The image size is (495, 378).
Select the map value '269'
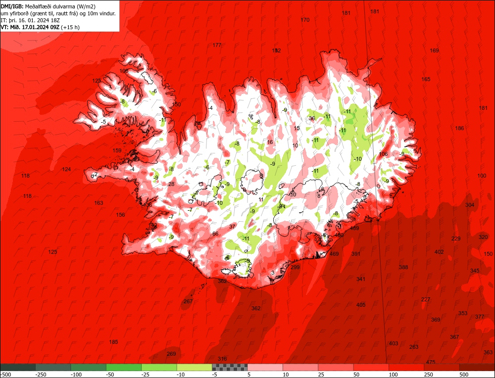point(171,354)
